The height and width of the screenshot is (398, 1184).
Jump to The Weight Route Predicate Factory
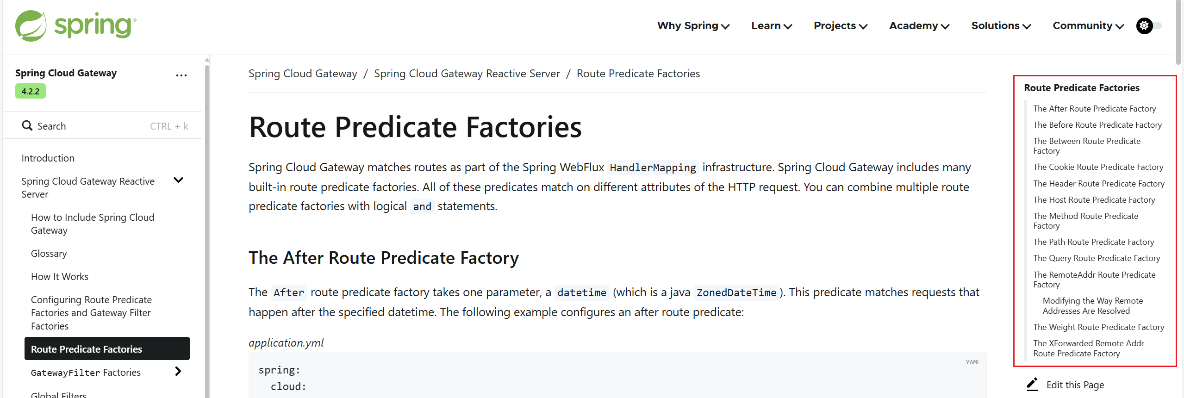click(x=1098, y=327)
